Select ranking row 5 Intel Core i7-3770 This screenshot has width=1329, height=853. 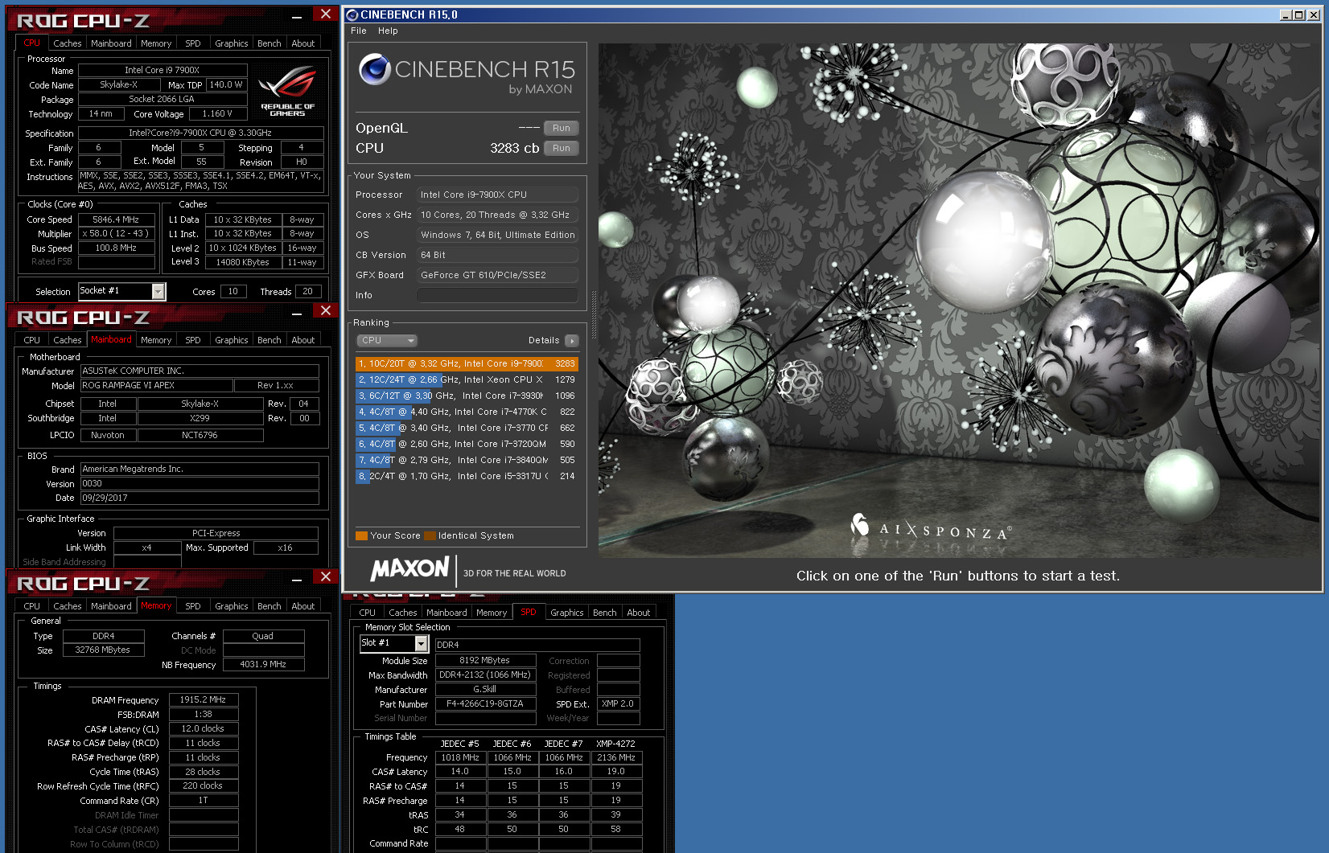pyautogui.click(x=467, y=428)
